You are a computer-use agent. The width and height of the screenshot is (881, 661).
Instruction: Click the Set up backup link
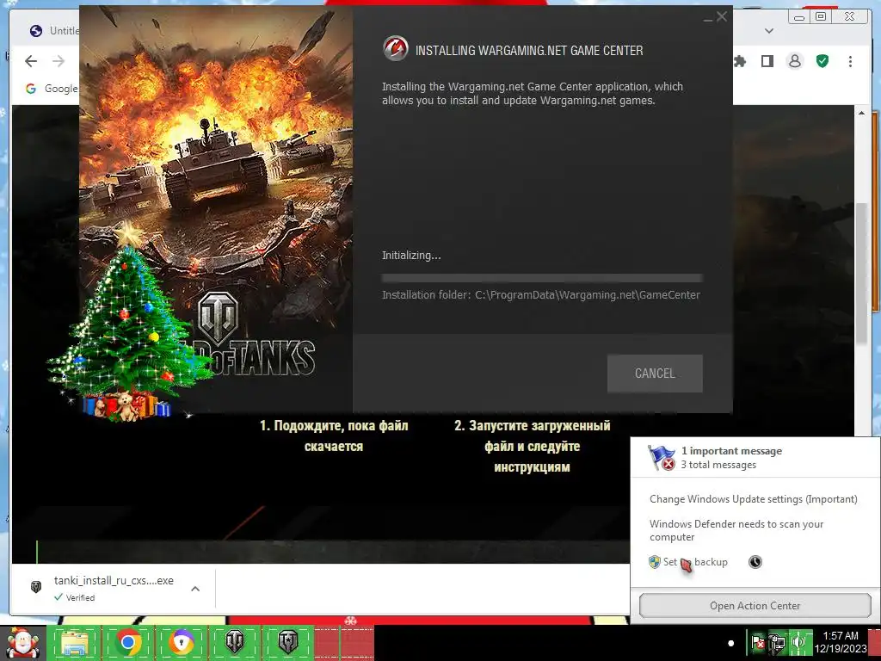click(x=689, y=562)
